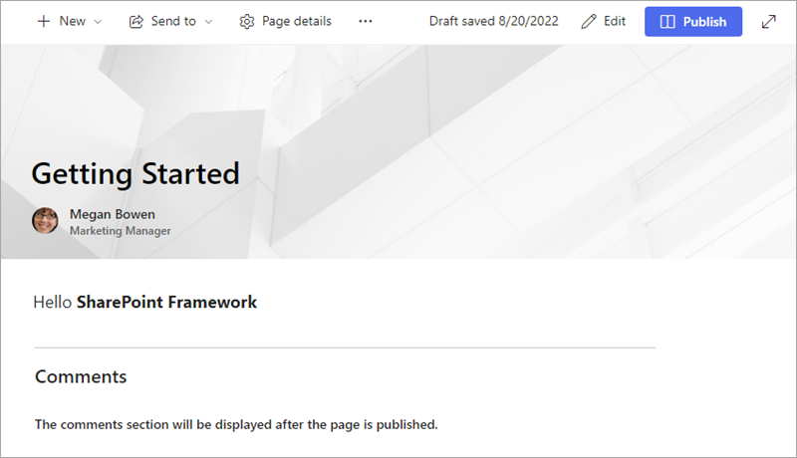Open the more options ellipsis menu
Image resolution: width=797 pixels, height=458 pixels.
(x=365, y=21)
